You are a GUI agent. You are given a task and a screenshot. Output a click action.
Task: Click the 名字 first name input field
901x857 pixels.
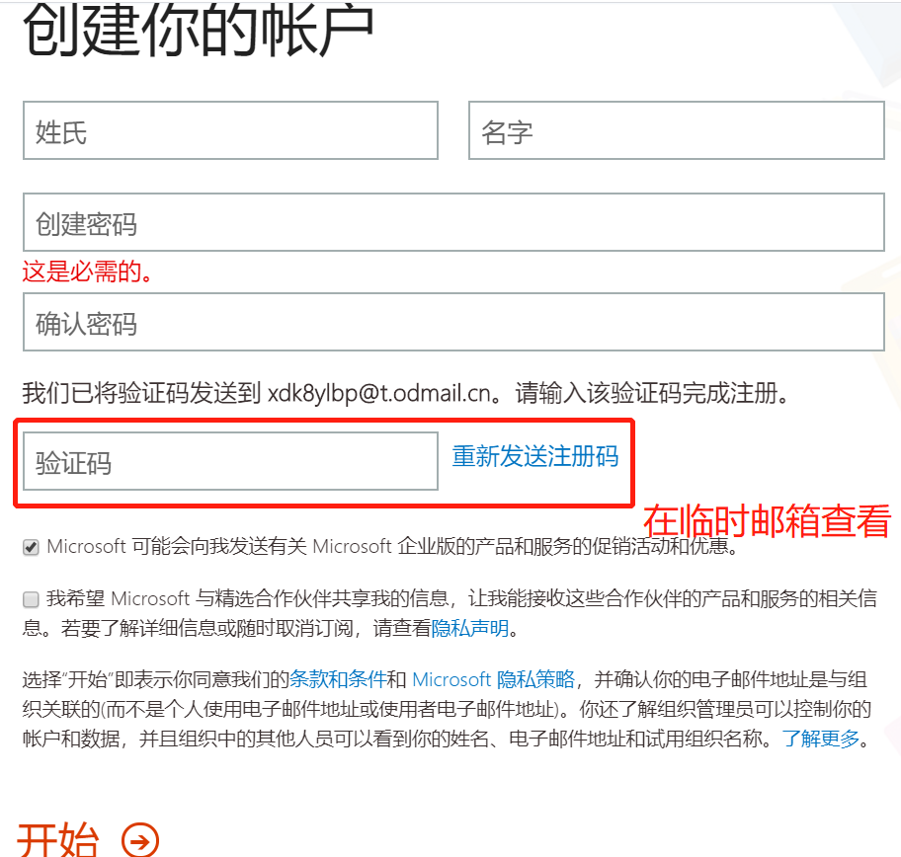(x=677, y=130)
